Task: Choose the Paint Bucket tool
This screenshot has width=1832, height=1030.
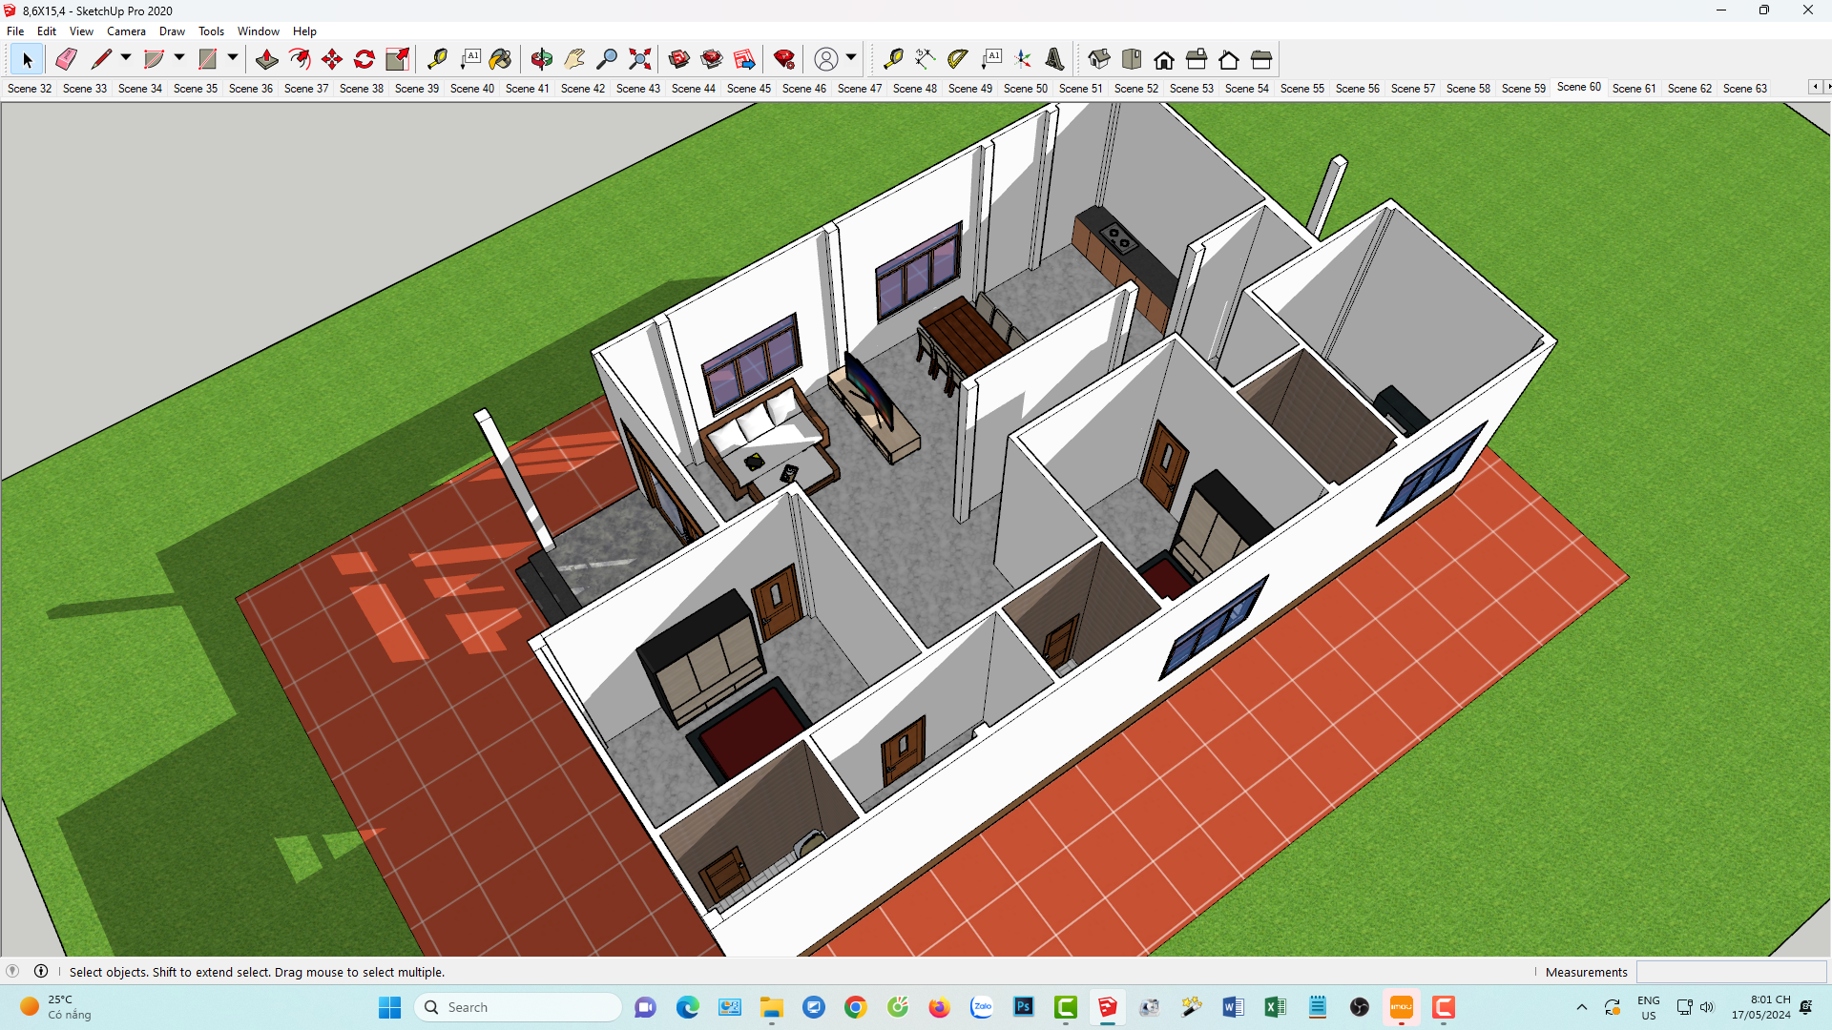Action: click(x=500, y=59)
